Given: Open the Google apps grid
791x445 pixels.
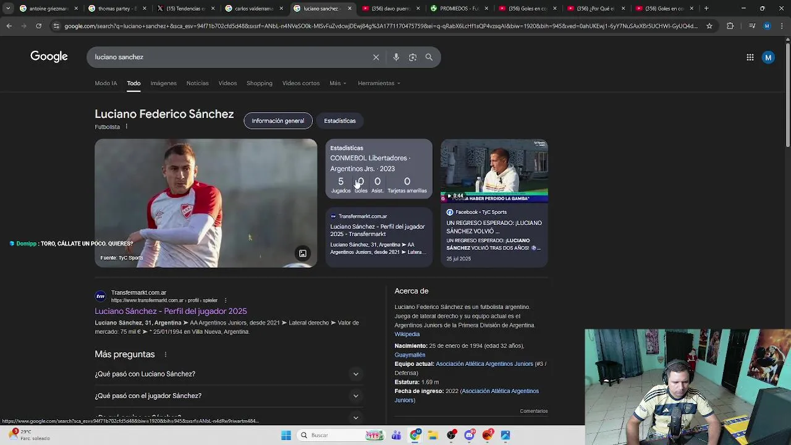Looking at the screenshot, I should click(750, 57).
